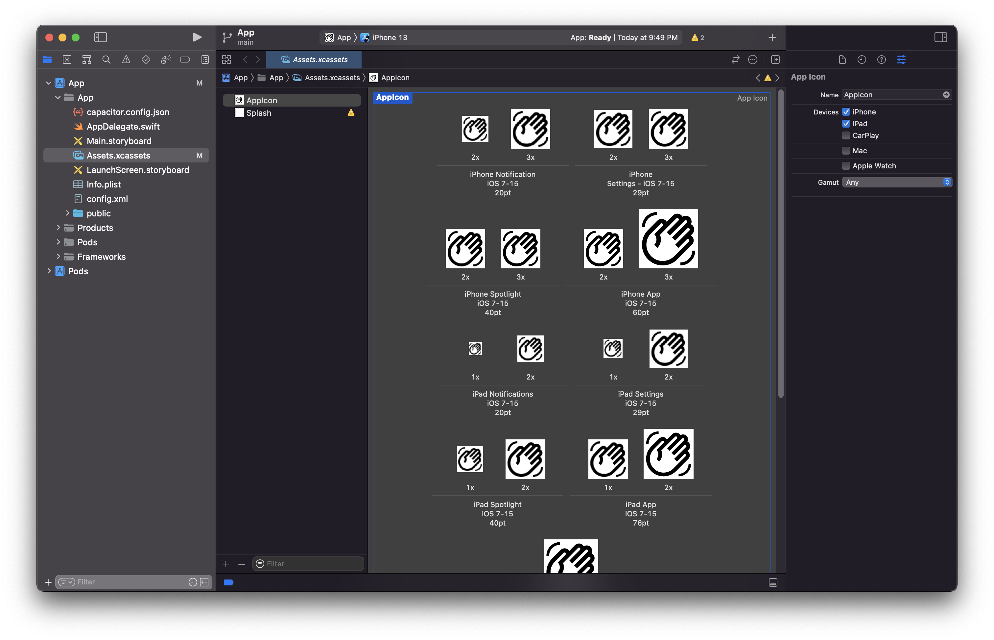994x640 pixels.
Task: Select AppIcon in breadcrumb navigation bar
Action: coord(395,78)
